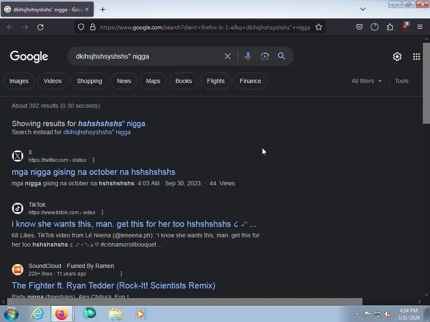
Task: Open the Action Center flag icon
Action: [x=367, y=314]
